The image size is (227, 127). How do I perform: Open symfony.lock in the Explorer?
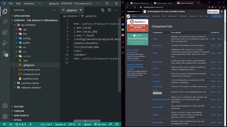[31, 79]
